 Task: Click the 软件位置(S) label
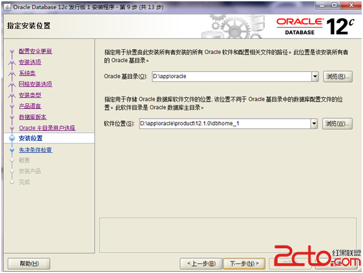point(119,124)
